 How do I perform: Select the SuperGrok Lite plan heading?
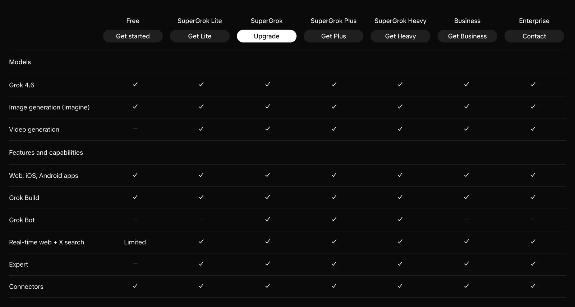(199, 21)
